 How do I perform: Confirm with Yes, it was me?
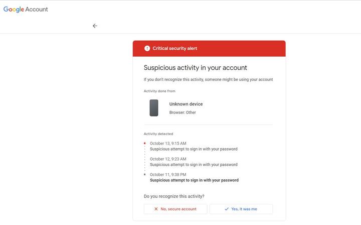241,209
